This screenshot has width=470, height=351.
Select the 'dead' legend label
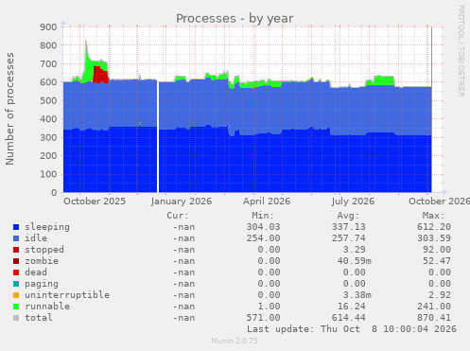[x=36, y=272]
